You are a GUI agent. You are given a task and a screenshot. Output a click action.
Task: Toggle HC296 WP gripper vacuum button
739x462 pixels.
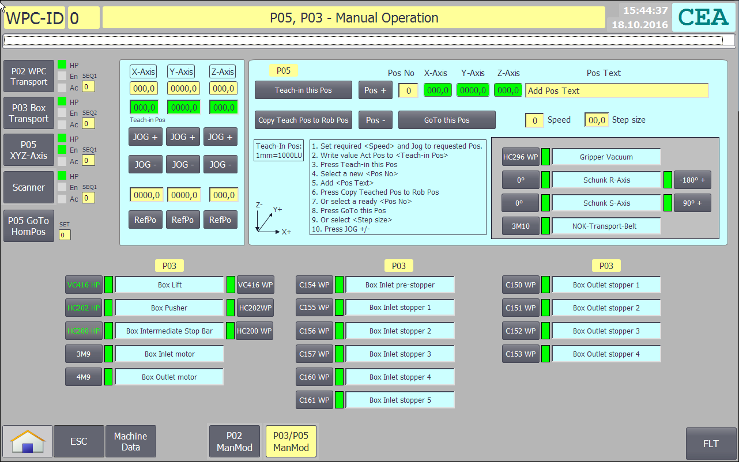[521, 157]
